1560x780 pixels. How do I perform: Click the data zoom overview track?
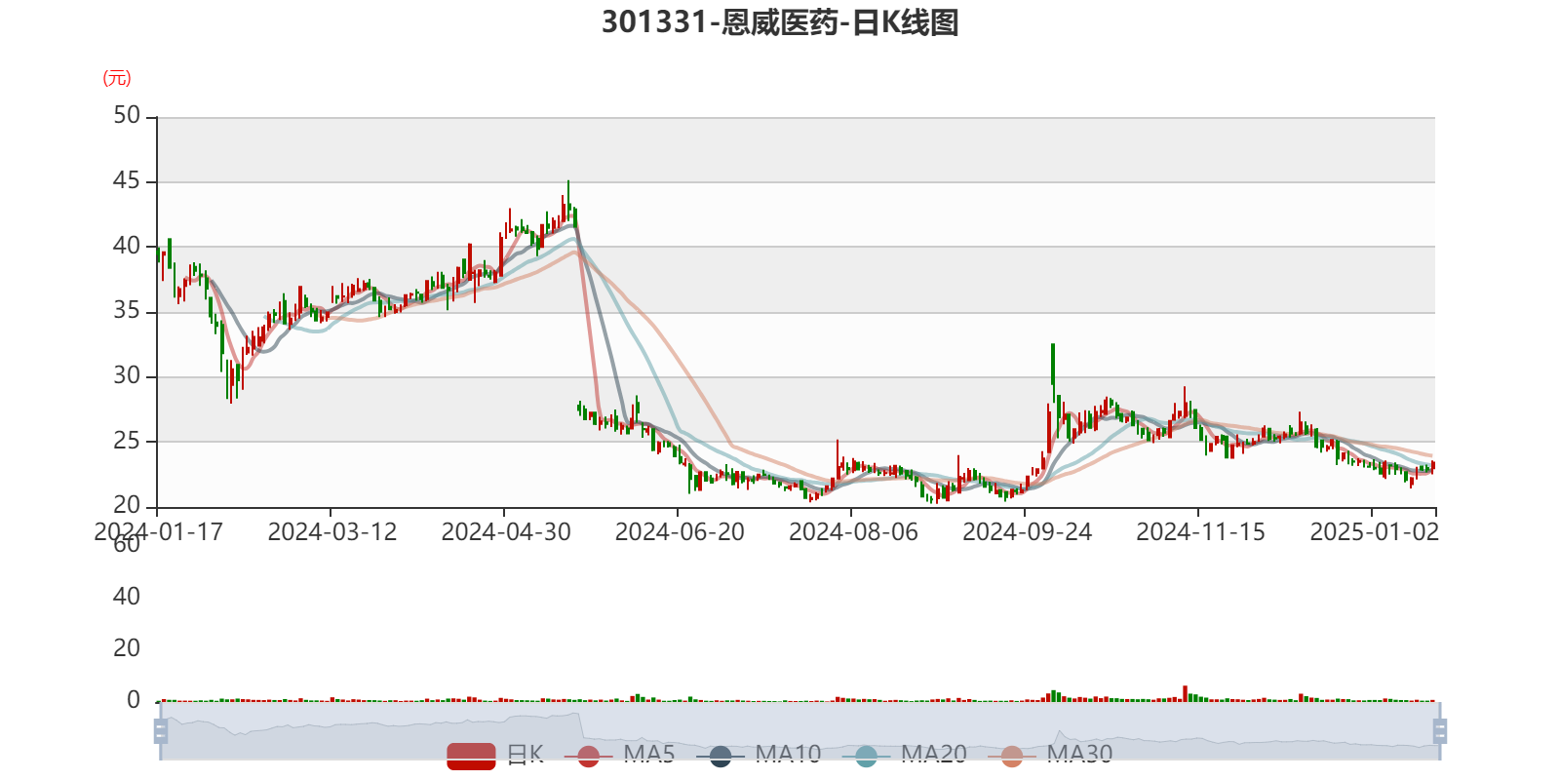click(x=799, y=730)
